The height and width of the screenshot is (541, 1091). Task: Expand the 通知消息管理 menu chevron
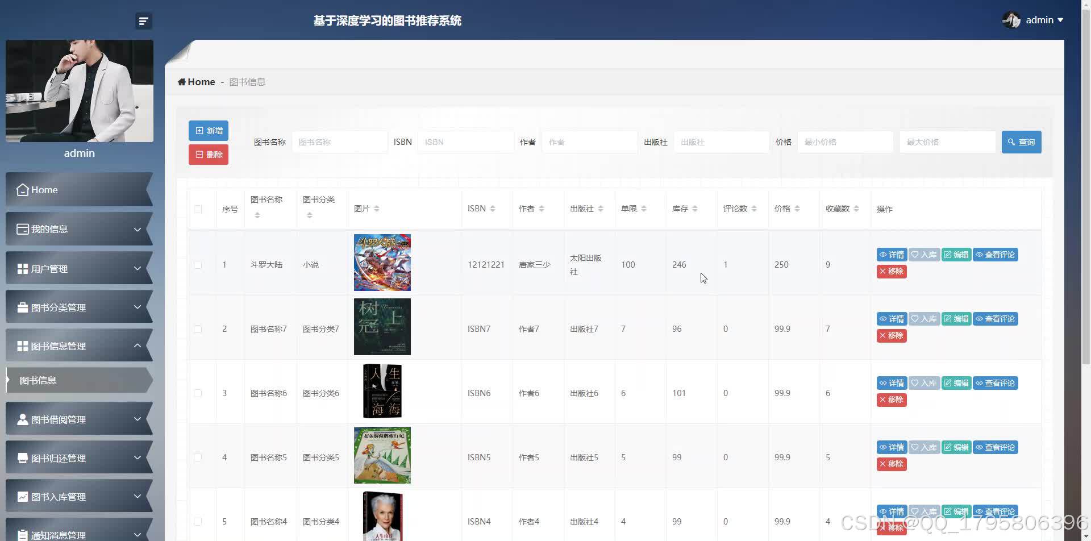click(138, 535)
